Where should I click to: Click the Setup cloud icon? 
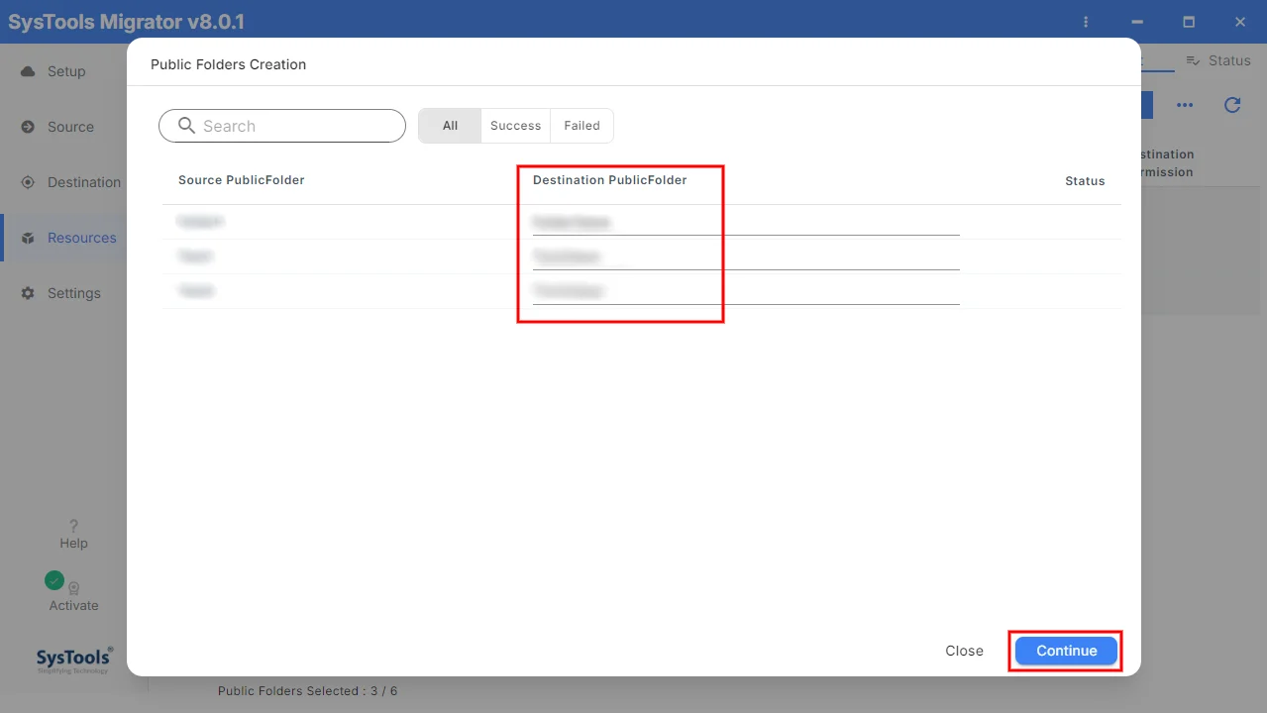(x=28, y=71)
